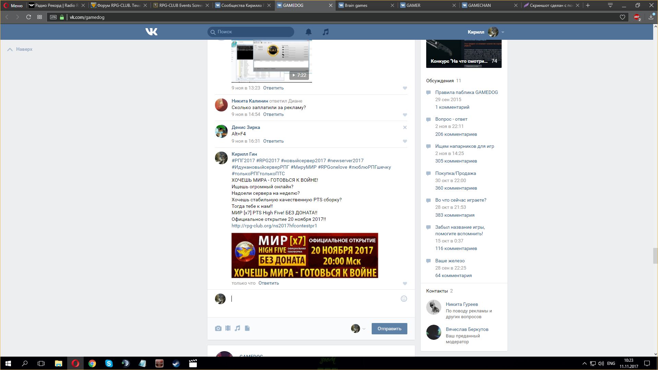Play the 7:22 video thumbnail
This screenshot has height=370, width=658.
(271, 61)
